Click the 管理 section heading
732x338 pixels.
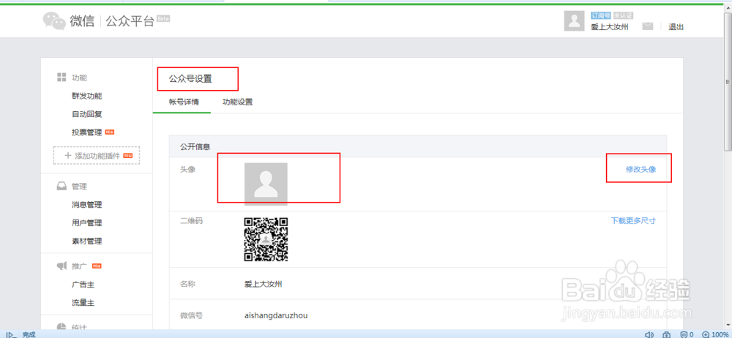(79, 187)
